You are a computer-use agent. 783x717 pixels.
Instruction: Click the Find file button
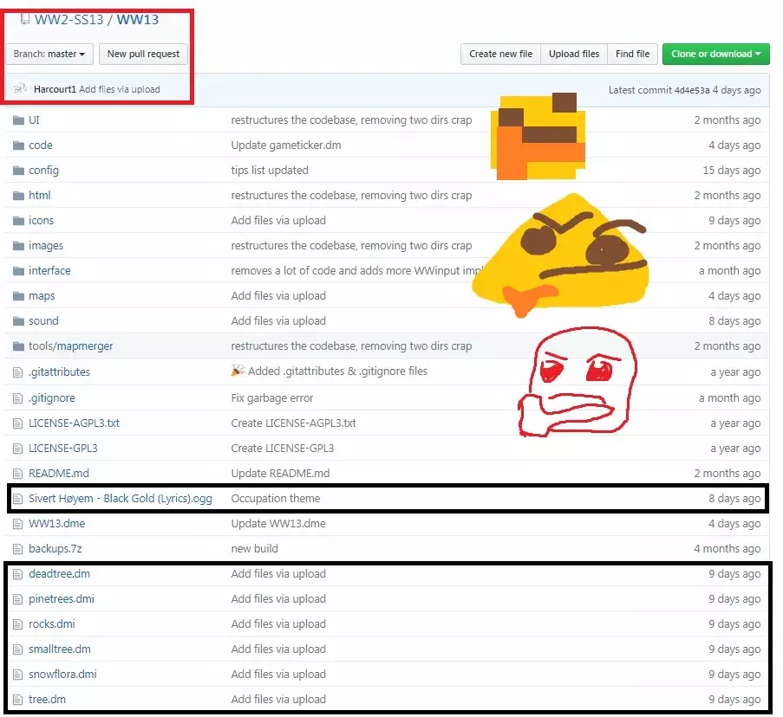point(632,54)
